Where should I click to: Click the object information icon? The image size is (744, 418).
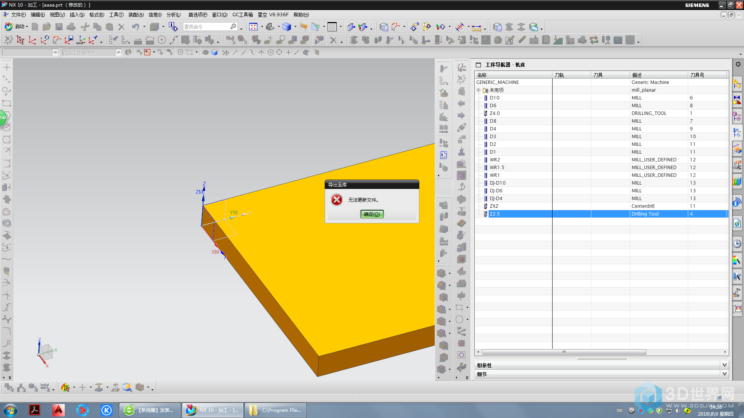coord(173,27)
